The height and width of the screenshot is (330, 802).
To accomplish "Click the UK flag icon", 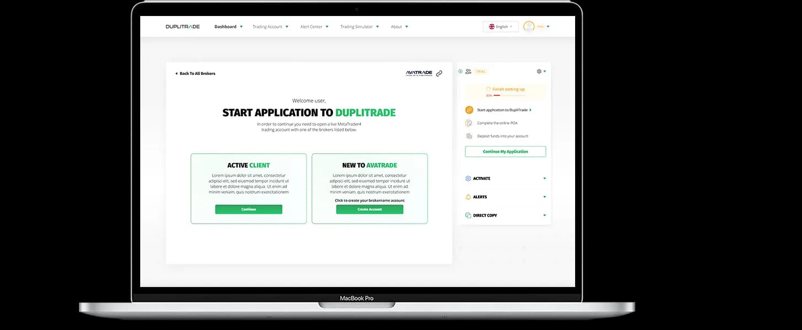I will coord(491,26).
